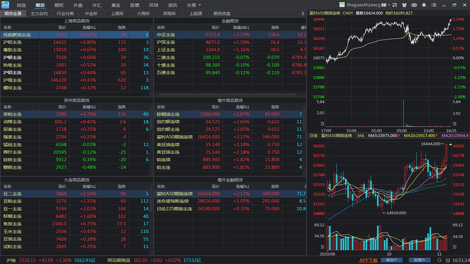Expand the 交易 menu dropdown

coord(194,5)
